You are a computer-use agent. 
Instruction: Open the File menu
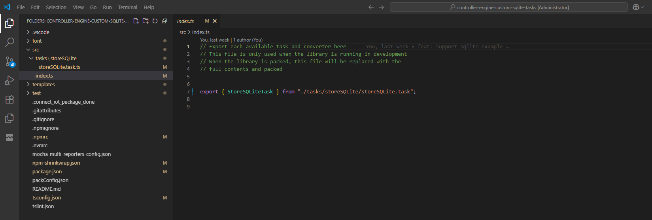(21, 7)
